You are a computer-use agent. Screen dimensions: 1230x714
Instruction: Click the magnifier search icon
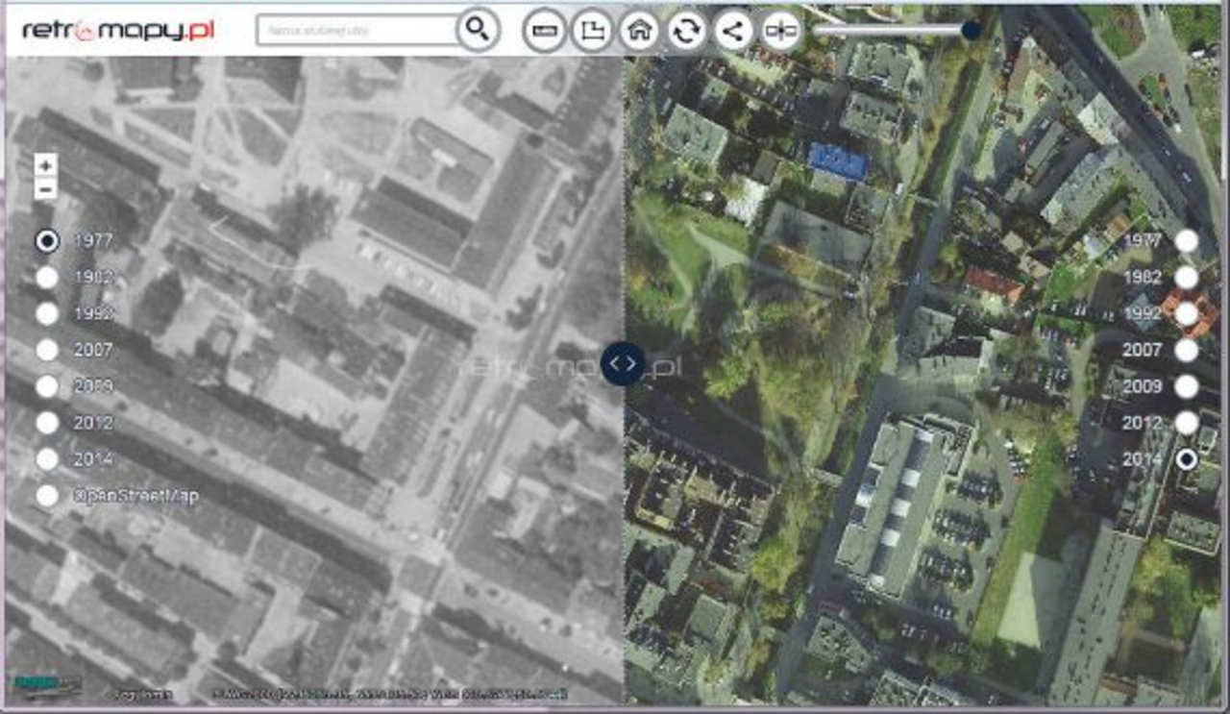pos(478,30)
